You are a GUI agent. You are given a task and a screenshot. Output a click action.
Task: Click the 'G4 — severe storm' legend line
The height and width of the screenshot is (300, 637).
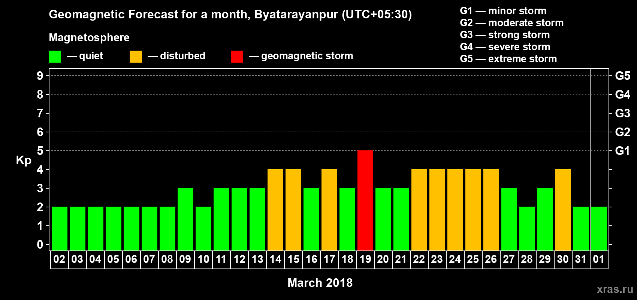click(x=505, y=47)
